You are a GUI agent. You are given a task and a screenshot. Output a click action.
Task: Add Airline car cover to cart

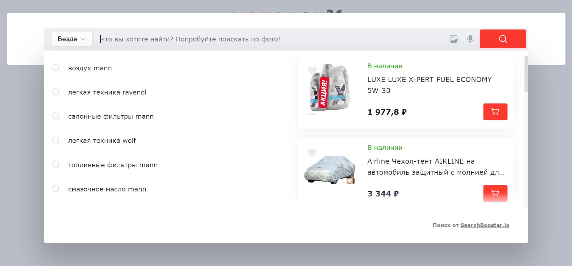495,194
